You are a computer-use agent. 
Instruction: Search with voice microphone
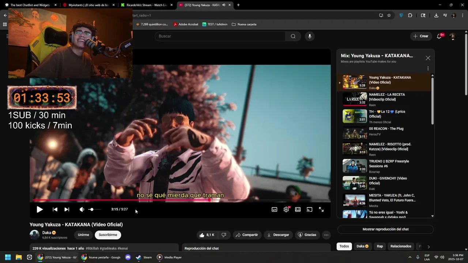click(x=310, y=36)
